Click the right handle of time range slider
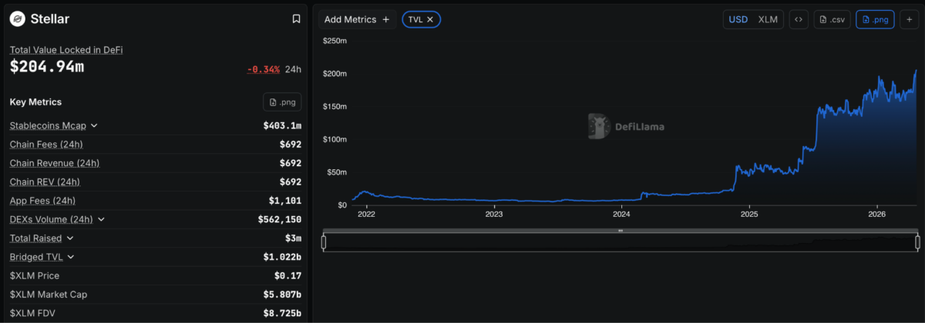 tap(917, 242)
